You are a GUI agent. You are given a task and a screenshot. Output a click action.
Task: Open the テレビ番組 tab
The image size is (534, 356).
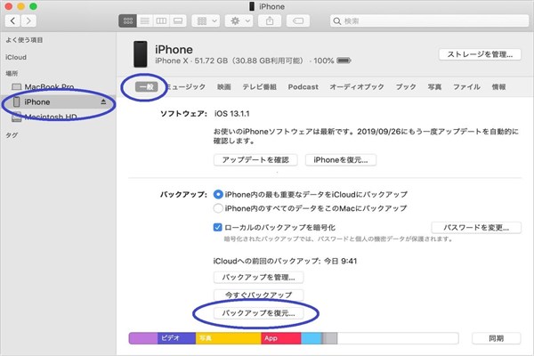coord(260,87)
